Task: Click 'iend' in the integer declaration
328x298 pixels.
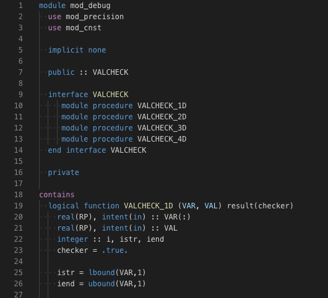Action: (155, 239)
